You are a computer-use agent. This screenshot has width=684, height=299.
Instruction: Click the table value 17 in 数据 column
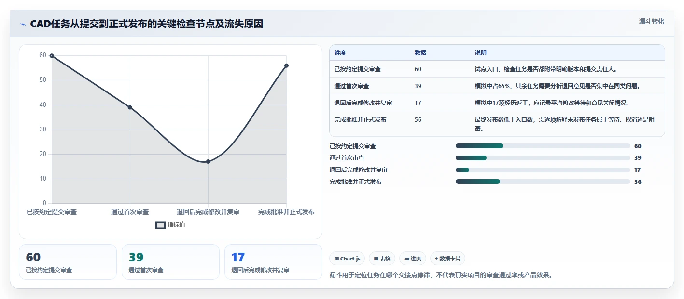[418, 103]
